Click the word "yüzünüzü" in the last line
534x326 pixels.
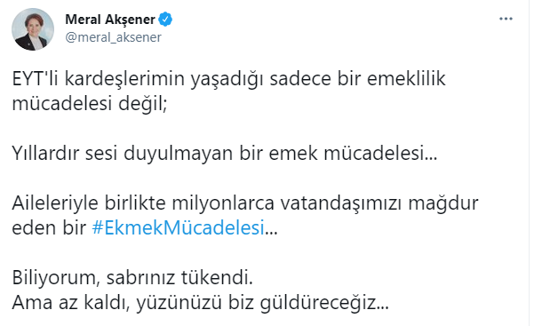pos(179,303)
